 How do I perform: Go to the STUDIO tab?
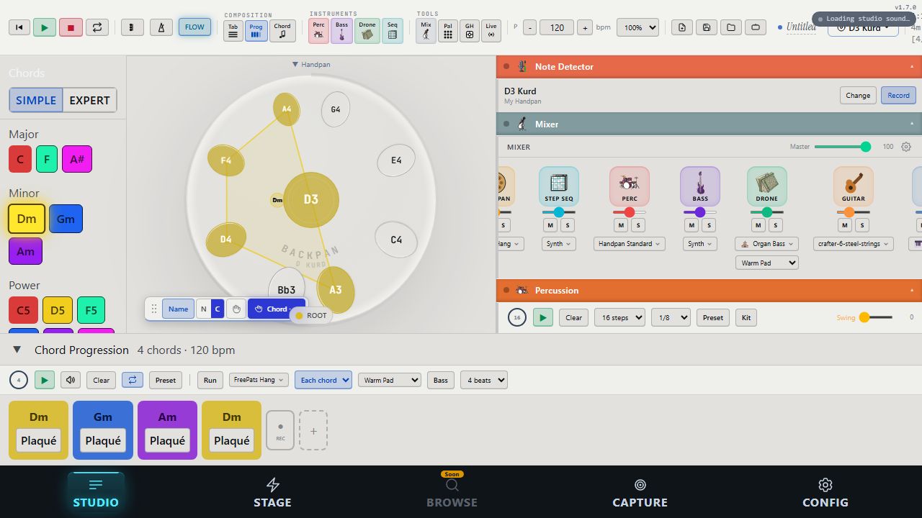96,494
